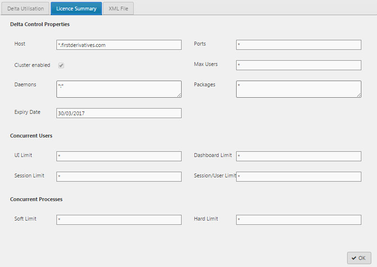Click the Ports label

click(x=200, y=44)
